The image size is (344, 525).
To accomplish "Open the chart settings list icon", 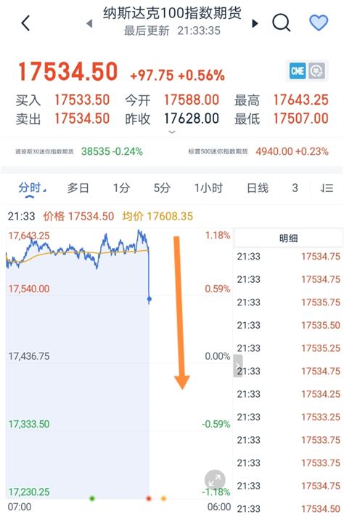I will pos(327,188).
